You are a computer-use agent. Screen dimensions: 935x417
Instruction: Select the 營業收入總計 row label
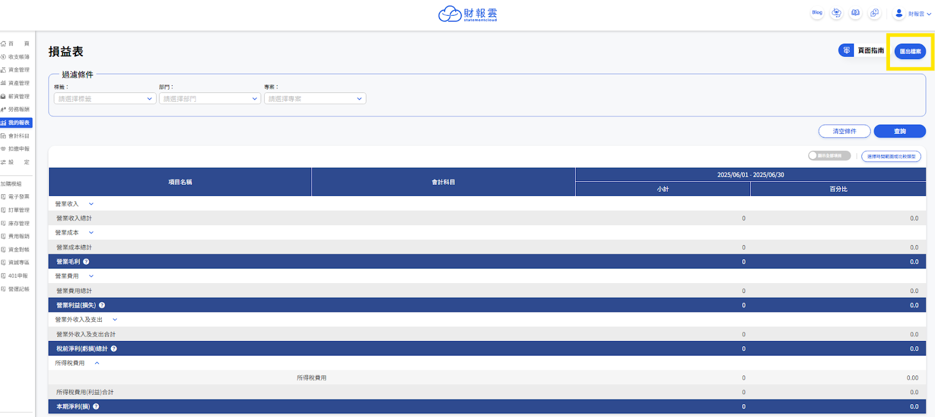click(x=74, y=218)
